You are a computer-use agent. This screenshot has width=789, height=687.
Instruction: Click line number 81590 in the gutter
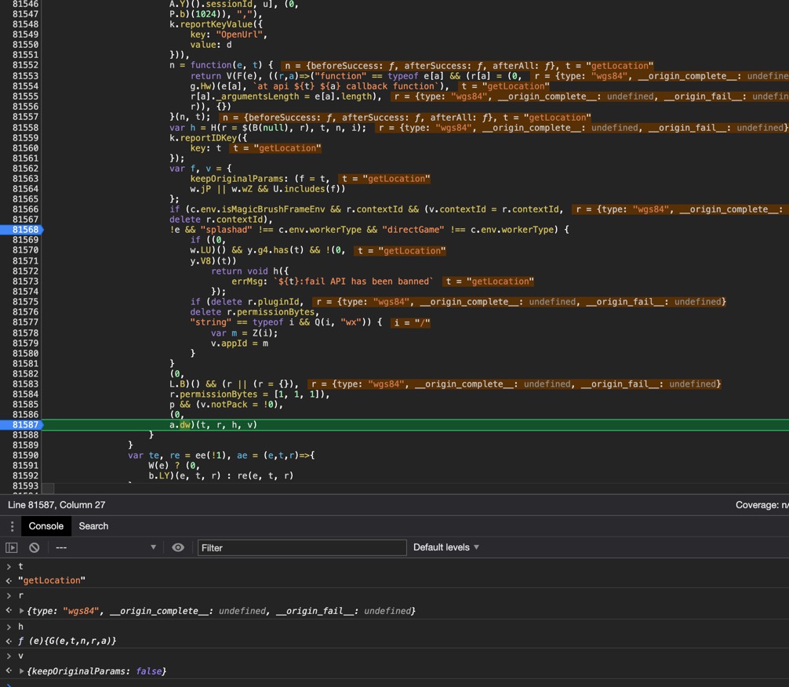[x=25, y=456]
